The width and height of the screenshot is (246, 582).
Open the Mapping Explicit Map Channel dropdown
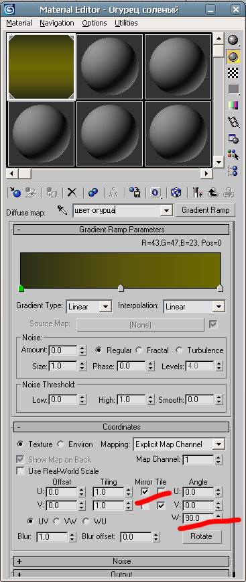pyautogui.click(x=179, y=444)
